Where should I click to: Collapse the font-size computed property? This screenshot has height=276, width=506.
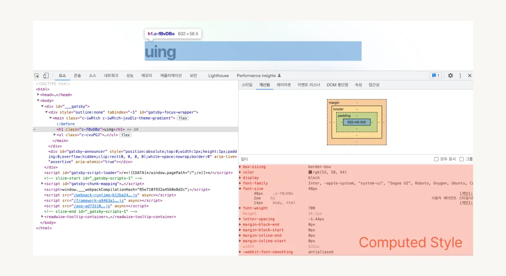click(x=240, y=189)
